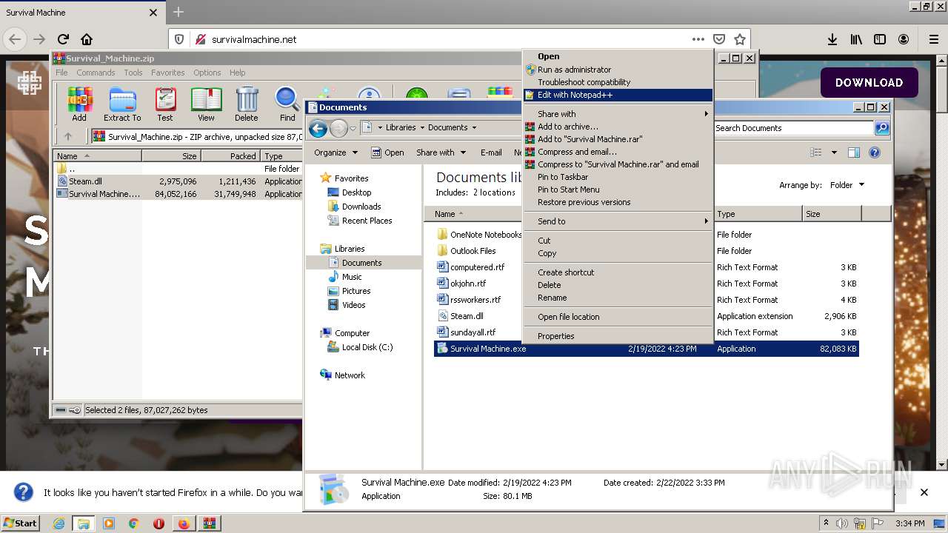Go up one folder in WinRAR
The height and width of the screenshot is (533, 948).
tap(68, 136)
